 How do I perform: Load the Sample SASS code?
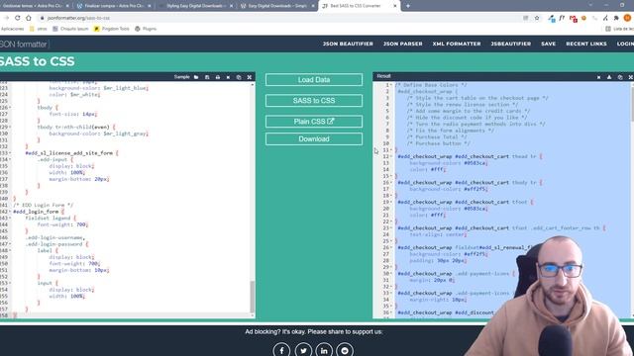coord(181,77)
